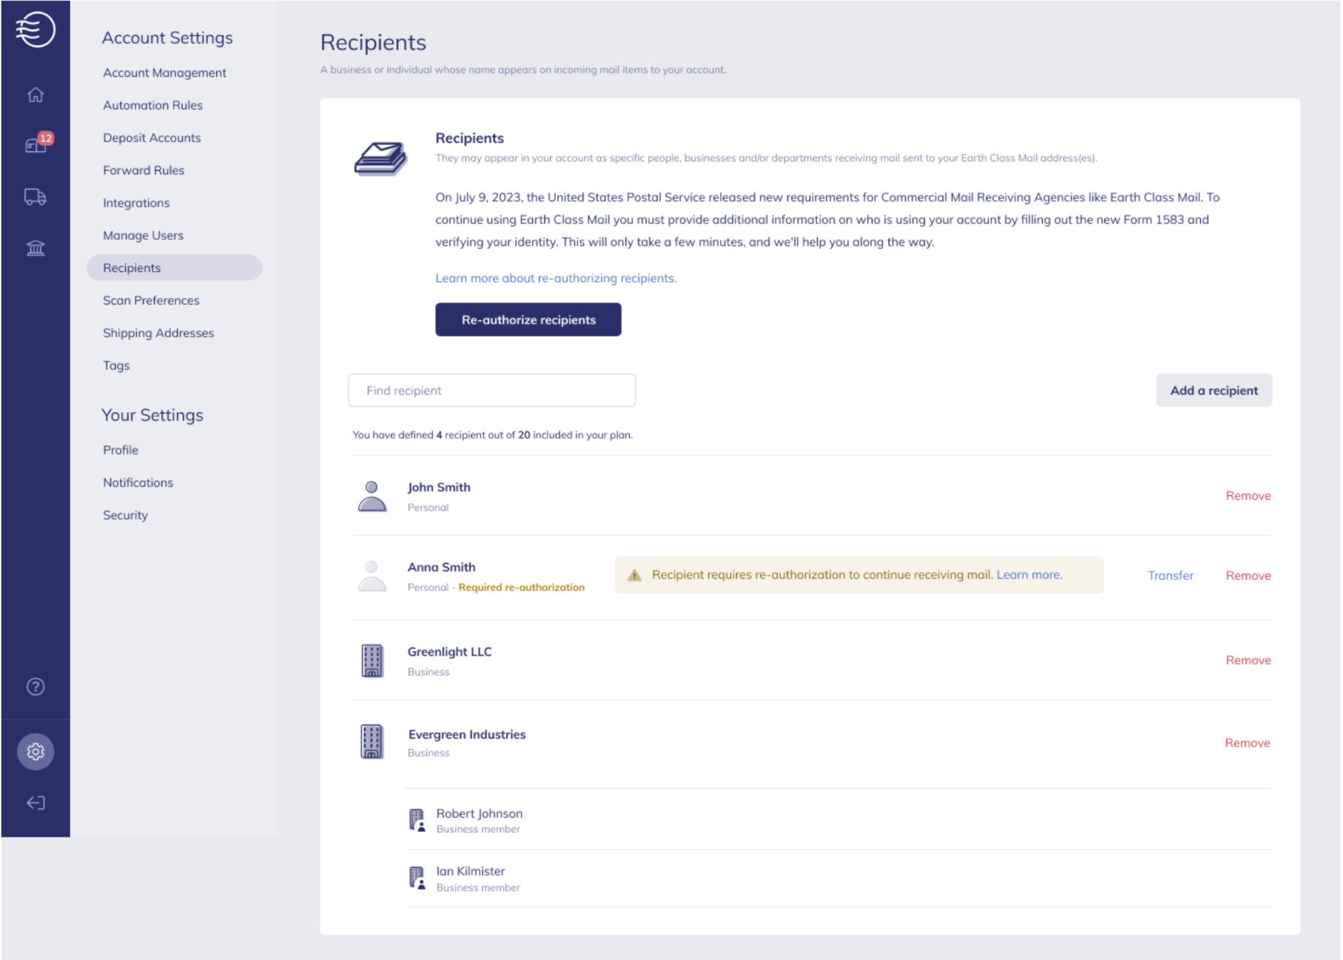Open the home icon in sidebar
Image resolution: width=1343 pixels, height=960 pixels.
[35, 95]
